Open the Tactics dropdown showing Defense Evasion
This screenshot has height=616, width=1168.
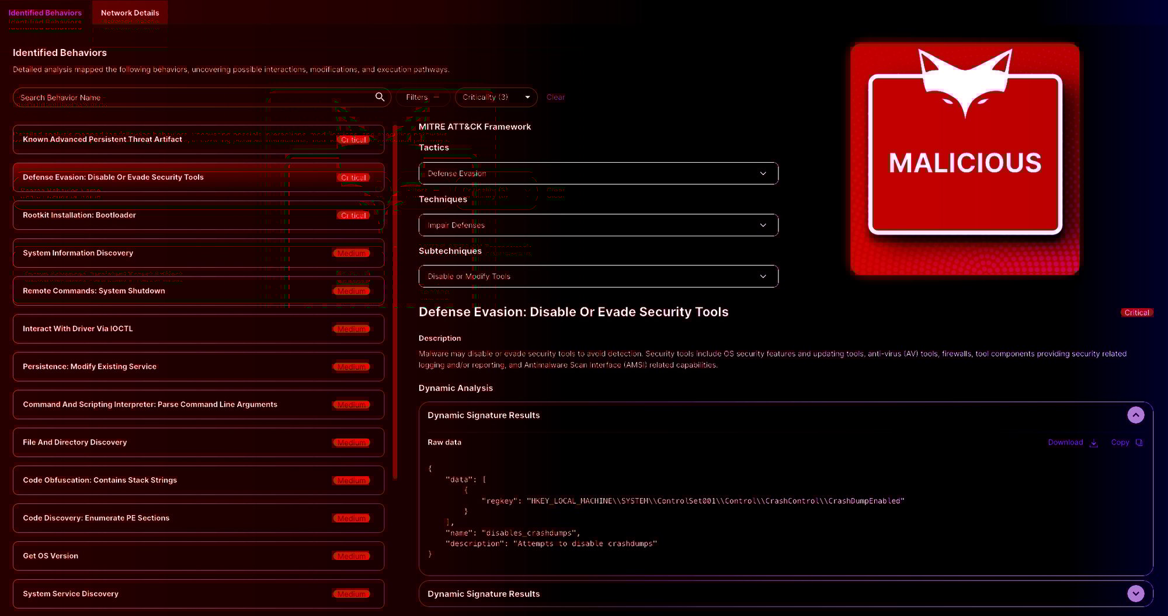tap(597, 173)
